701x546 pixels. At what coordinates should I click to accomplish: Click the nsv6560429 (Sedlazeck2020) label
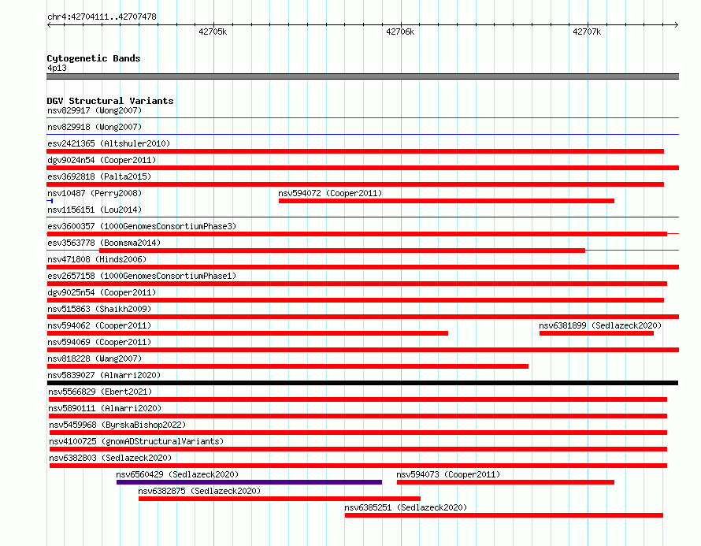point(177,474)
